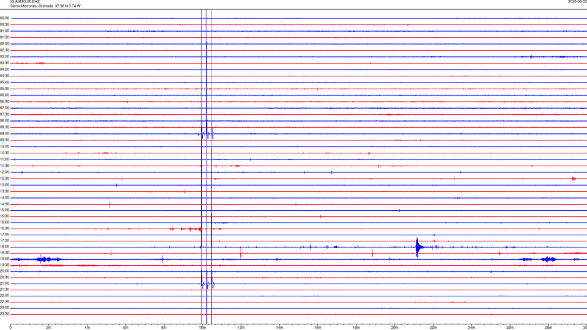Viewport: 587px width, 330px height.
Task: Select the 09:00 trace time label
Action: (4, 134)
